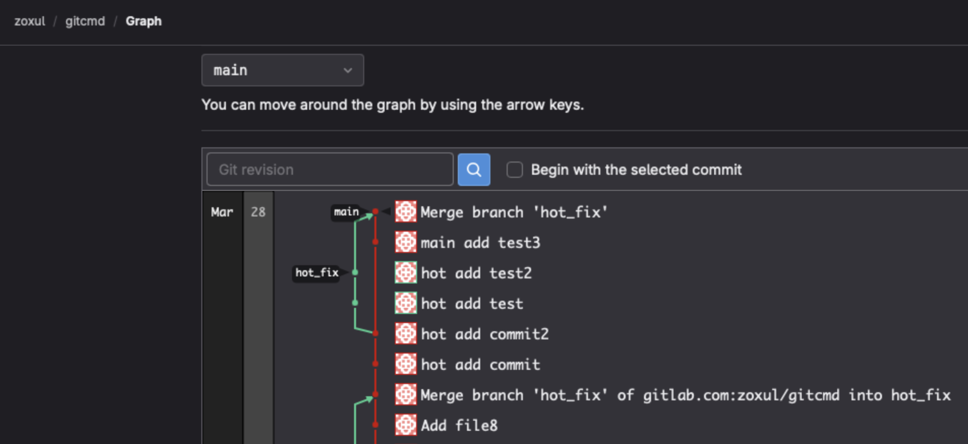Enable 'Begin with the selected commit' checkbox
Screen dimensions: 968x444
pos(514,170)
